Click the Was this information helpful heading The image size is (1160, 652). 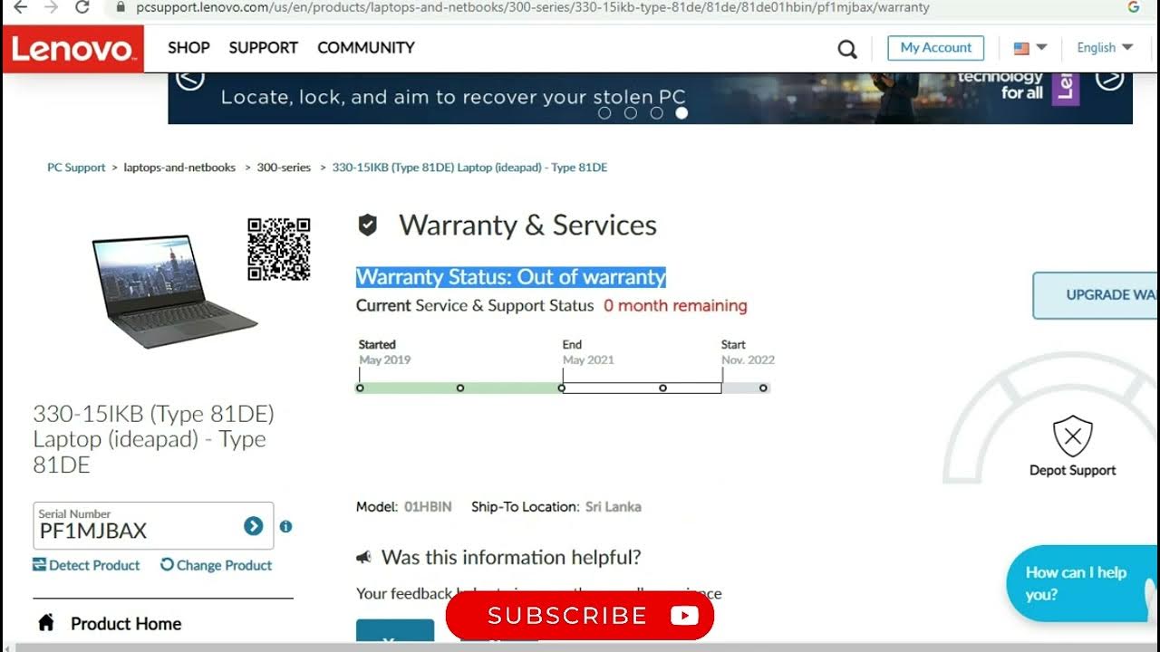(511, 558)
